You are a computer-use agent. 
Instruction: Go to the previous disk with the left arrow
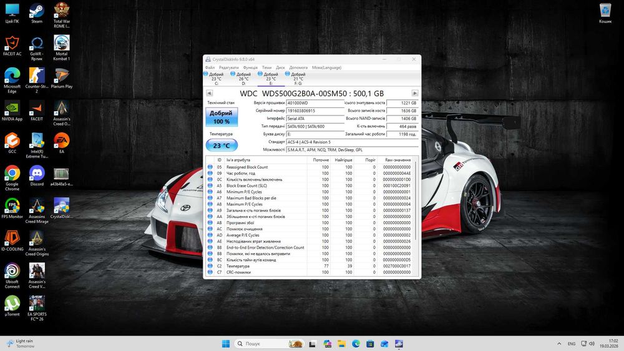coord(210,93)
